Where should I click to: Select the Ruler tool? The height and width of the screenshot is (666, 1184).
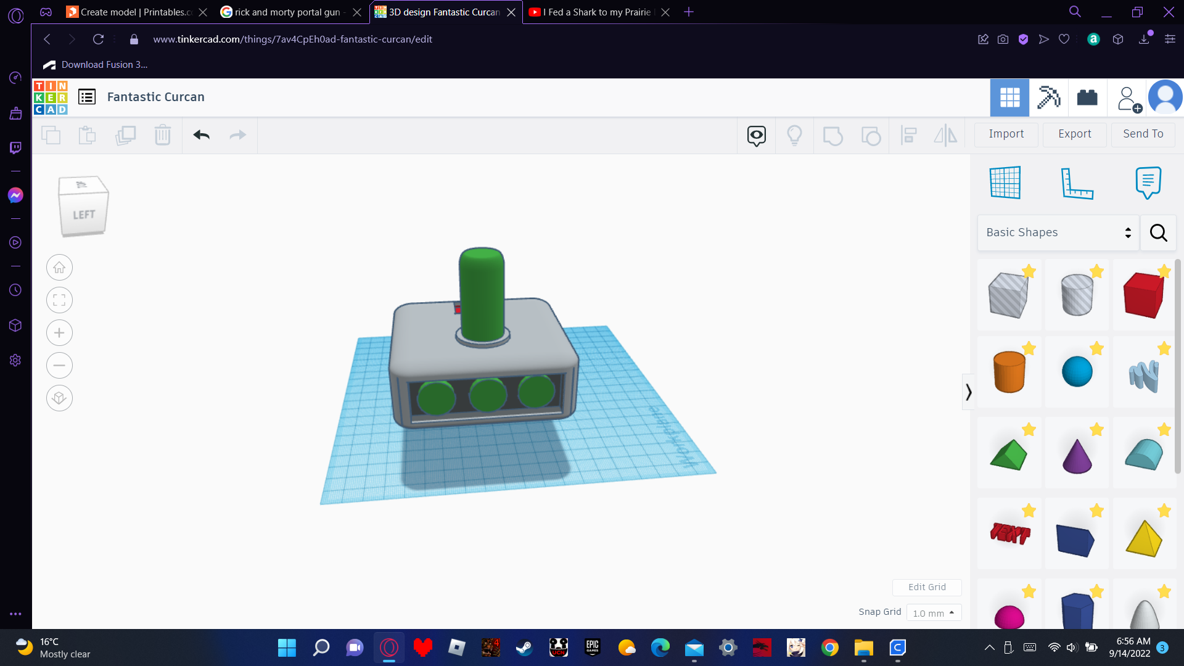1077,183
